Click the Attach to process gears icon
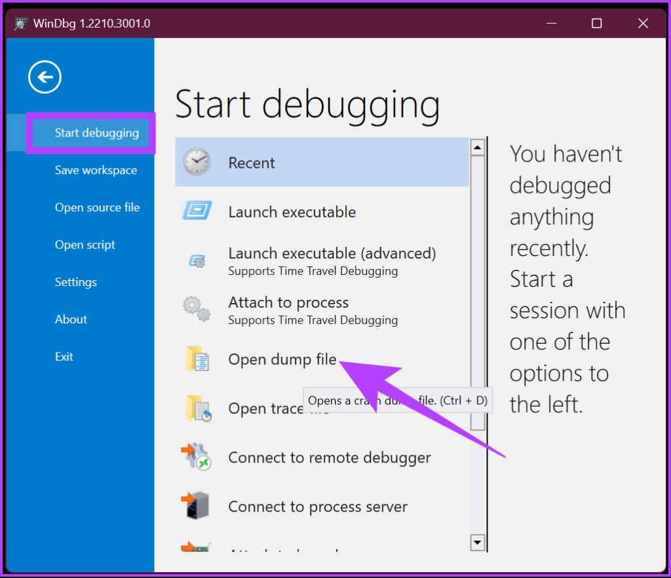 (x=197, y=308)
